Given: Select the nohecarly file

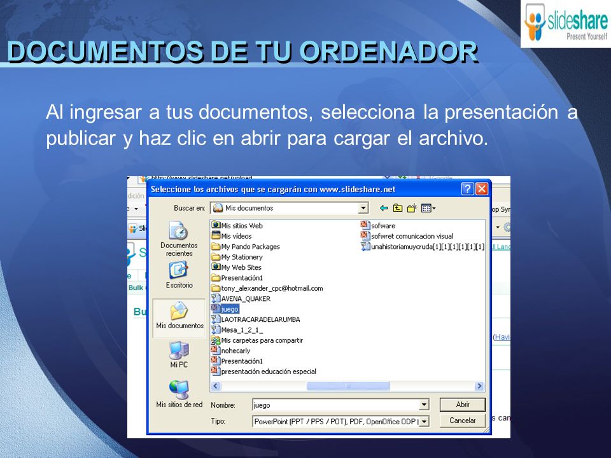Looking at the screenshot, I should (x=230, y=350).
